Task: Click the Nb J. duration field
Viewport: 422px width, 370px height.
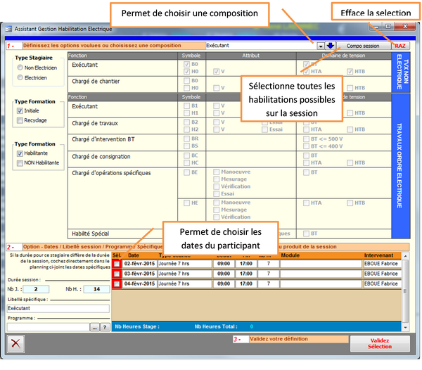Action: (39, 288)
